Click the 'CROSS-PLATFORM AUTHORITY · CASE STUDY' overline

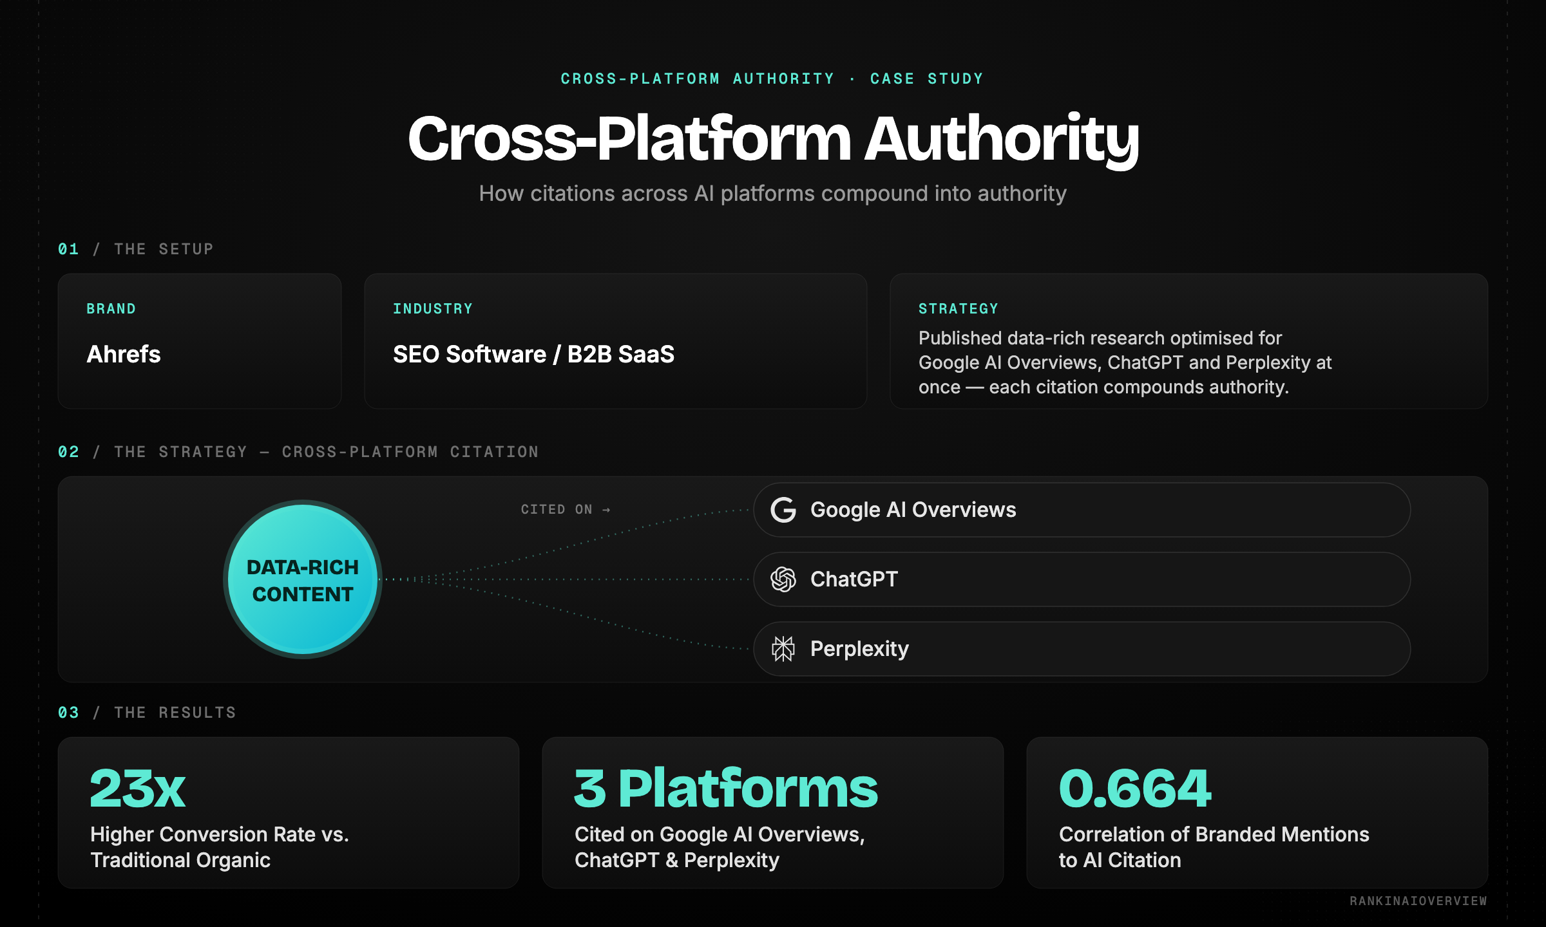click(x=772, y=79)
